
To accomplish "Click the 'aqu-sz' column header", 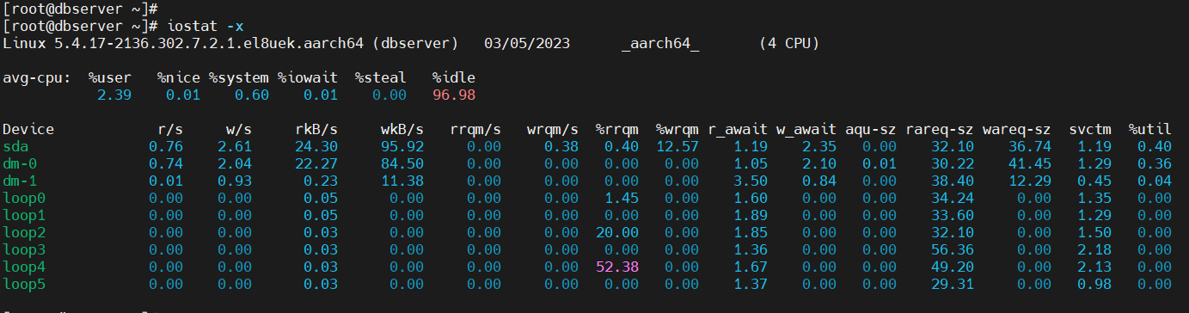I will (x=871, y=129).
